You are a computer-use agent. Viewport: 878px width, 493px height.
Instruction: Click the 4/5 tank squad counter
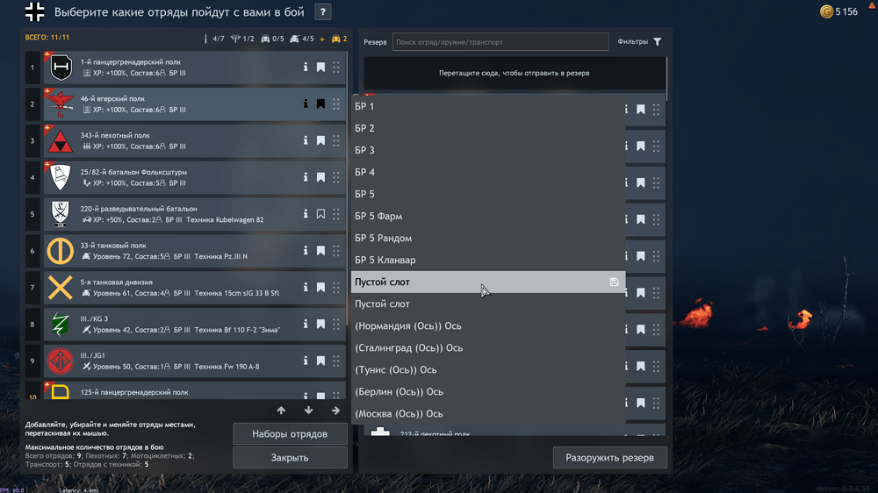point(302,39)
